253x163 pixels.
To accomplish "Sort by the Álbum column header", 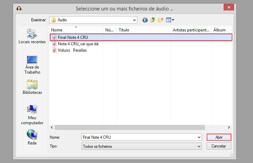I will click(x=221, y=30).
